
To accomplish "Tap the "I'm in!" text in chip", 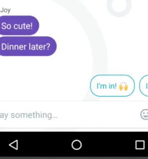I will pyautogui.click(x=106, y=86).
